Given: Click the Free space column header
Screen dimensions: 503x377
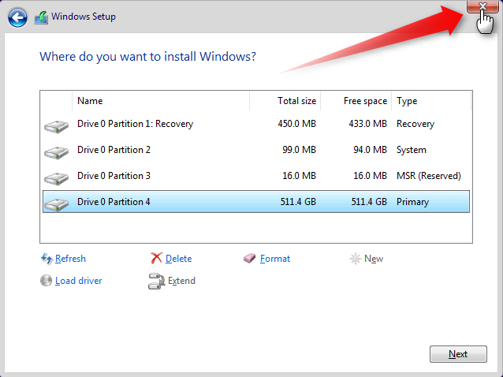Looking at the screenshot, I should 356,101.
